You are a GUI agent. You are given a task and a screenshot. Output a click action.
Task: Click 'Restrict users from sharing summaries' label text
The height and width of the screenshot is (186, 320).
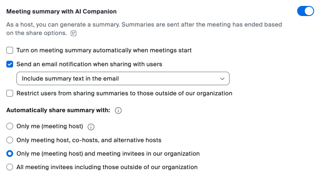click(124, 93)
